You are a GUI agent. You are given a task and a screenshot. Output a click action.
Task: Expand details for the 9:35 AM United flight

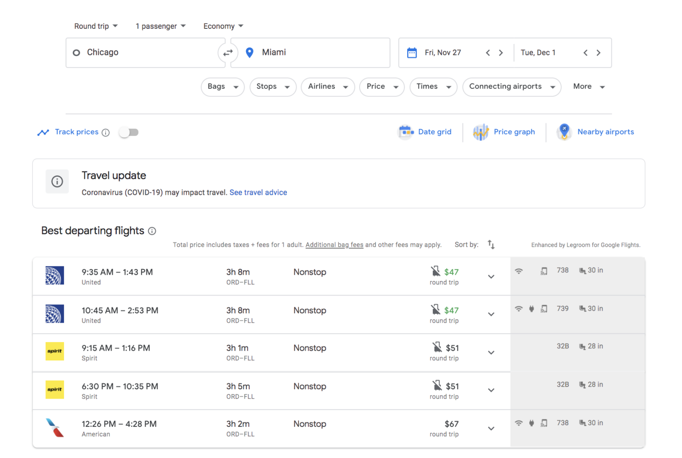point(491,276)
